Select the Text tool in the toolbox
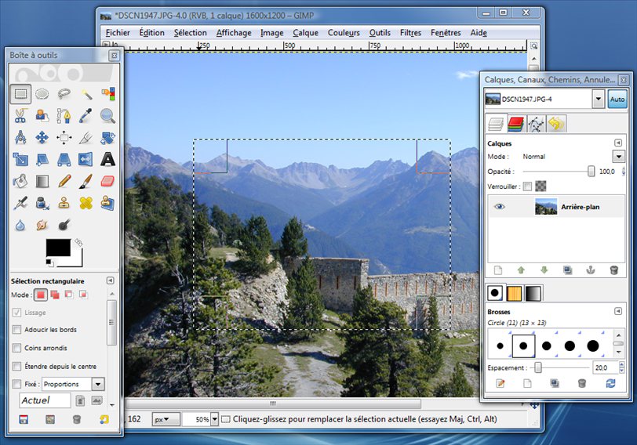 pos(107,160)
